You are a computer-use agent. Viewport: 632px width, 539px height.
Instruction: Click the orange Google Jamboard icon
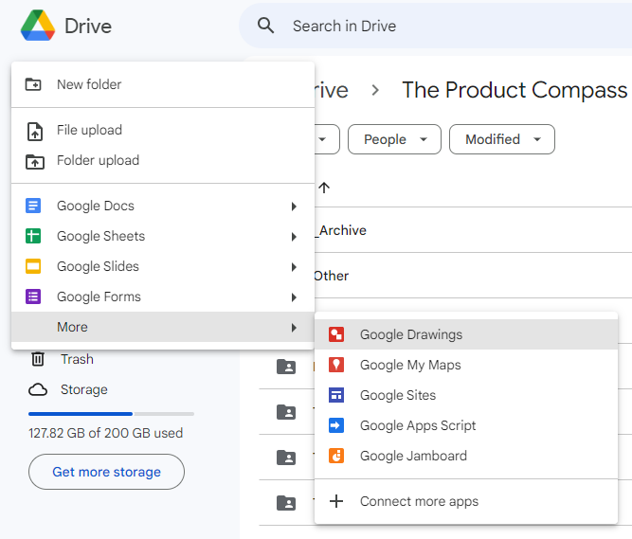click(x=336, y=456)
